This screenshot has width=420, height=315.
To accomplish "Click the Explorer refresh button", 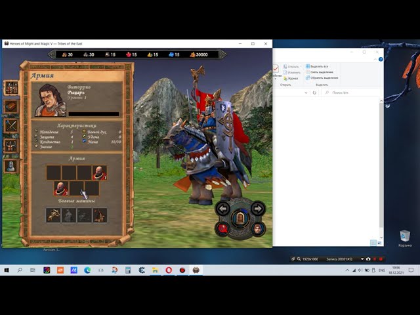I will [x=314, y=93].
